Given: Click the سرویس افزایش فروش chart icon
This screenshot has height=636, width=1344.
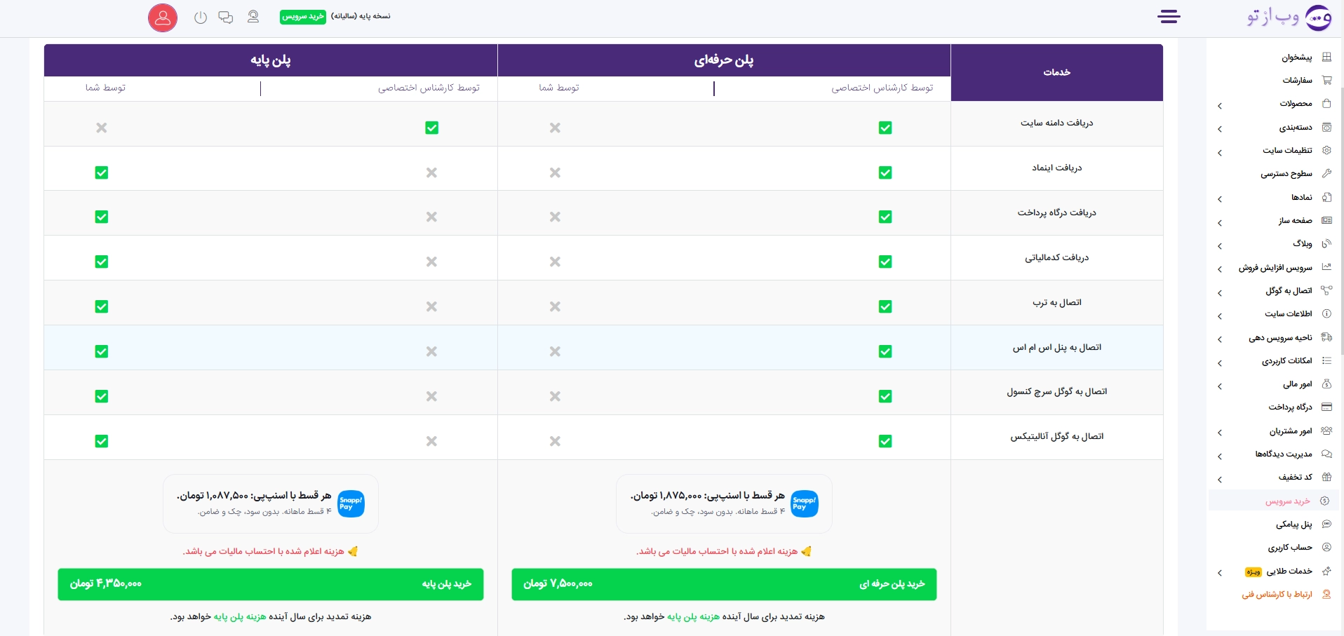Looking at the screenshot, I should 1326,267.
